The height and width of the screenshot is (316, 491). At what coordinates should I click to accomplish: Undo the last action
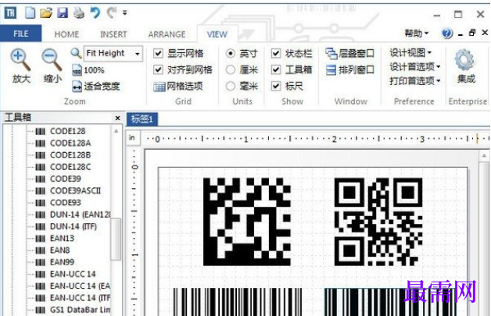95,12
